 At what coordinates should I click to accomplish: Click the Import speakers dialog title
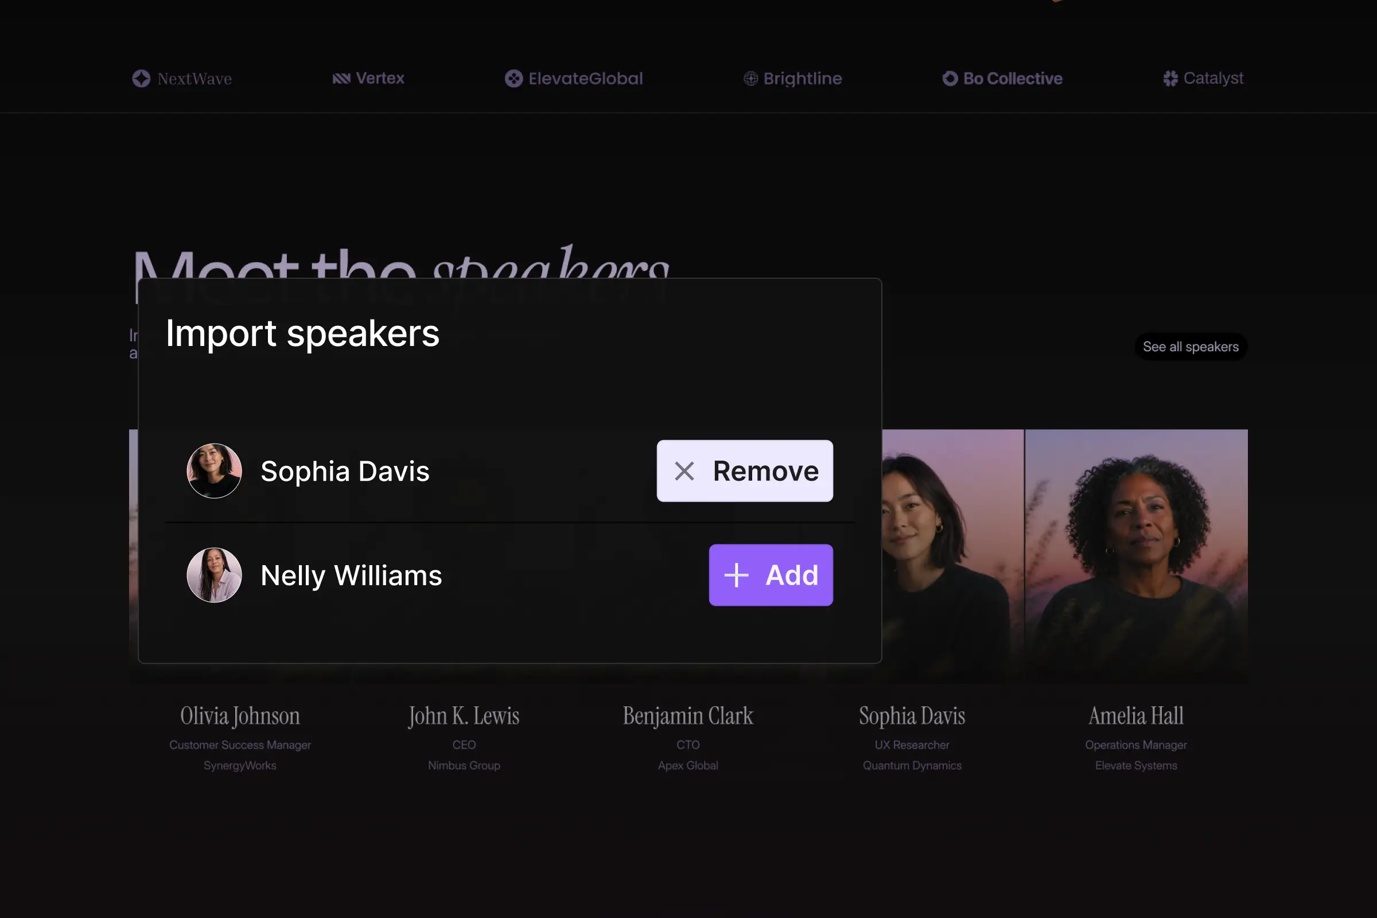point(302,334)
